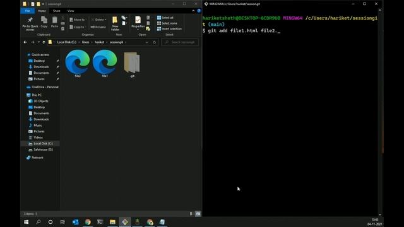Click the Back arrow in Explorer
The width and height of the screenshot is (404, 227).
[x=25, y=42]
